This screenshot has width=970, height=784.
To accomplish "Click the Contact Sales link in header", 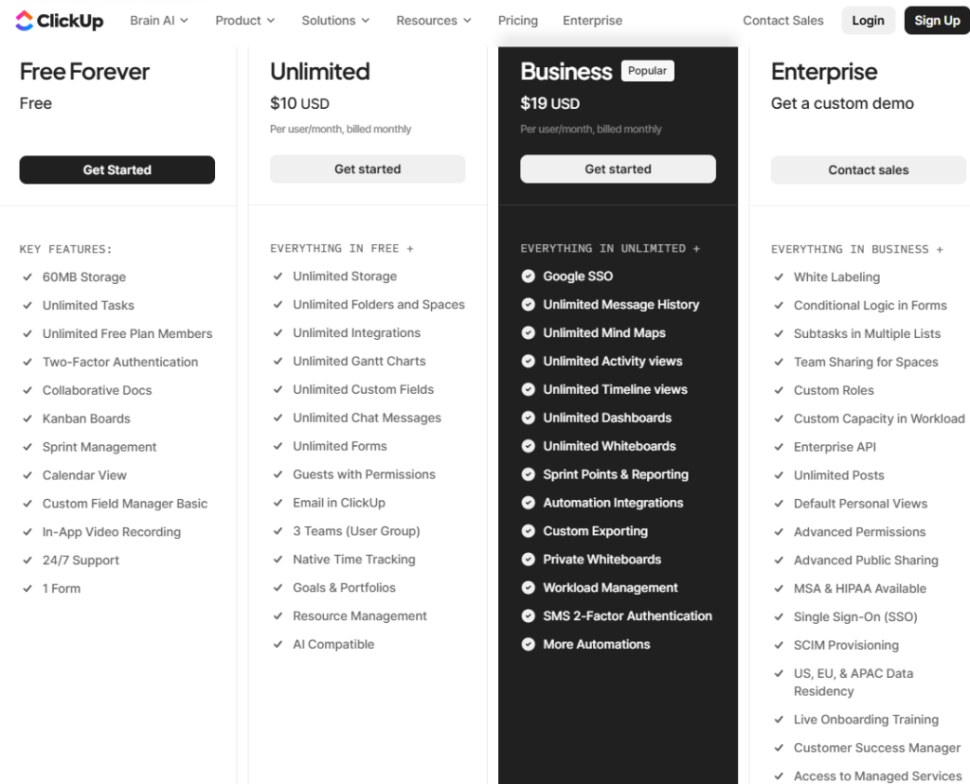I will (x=782, y=20).
